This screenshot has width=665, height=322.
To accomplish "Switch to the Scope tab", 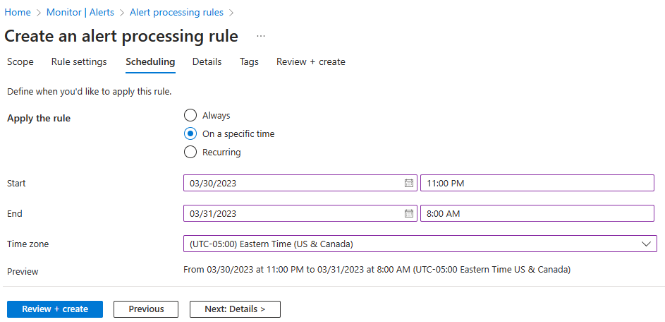I will [x=20, y=61].
